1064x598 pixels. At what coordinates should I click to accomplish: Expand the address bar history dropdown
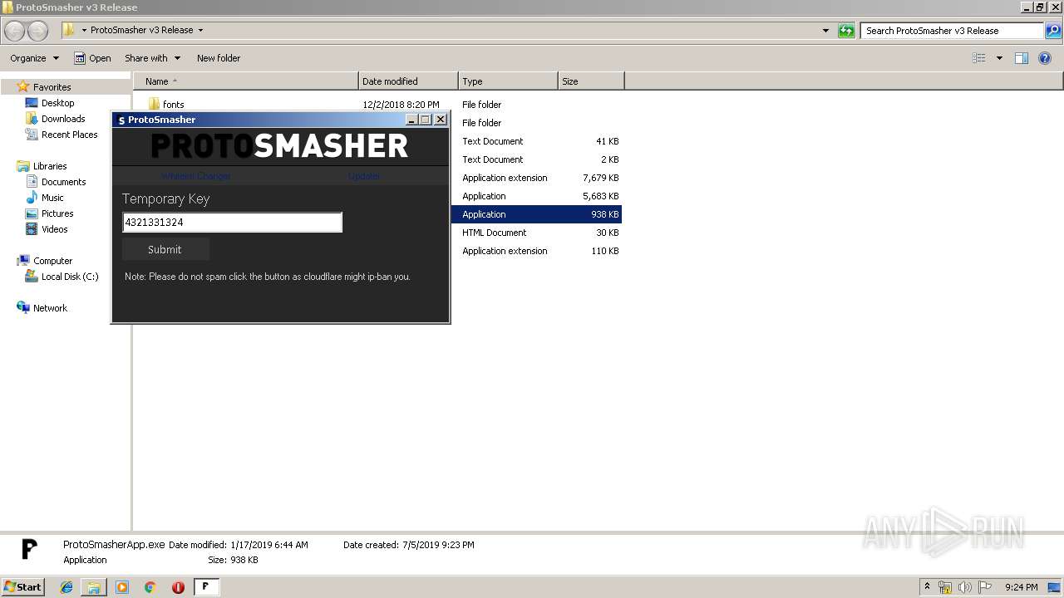tap(825, 31)
